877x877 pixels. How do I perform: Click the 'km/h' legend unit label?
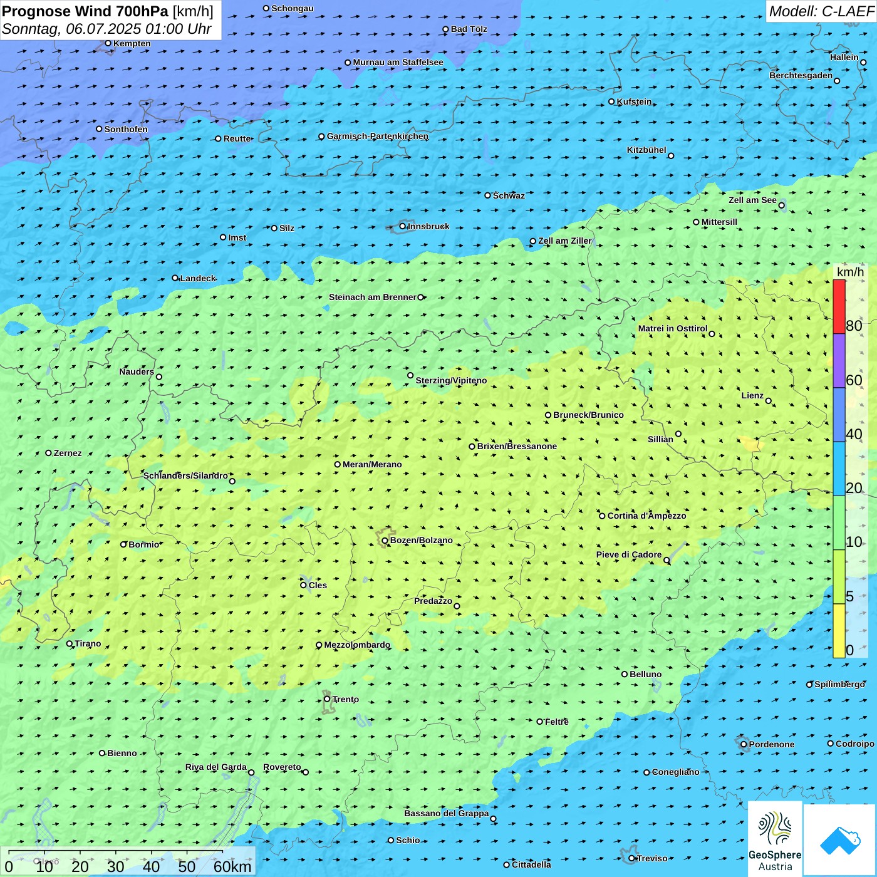coord(850,272)
